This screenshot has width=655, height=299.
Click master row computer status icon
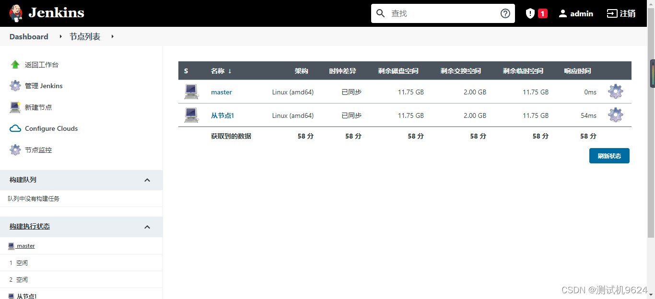click(191, 92)
